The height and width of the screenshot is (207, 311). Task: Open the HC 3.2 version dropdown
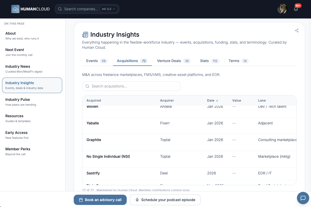[x=109, y=9]
